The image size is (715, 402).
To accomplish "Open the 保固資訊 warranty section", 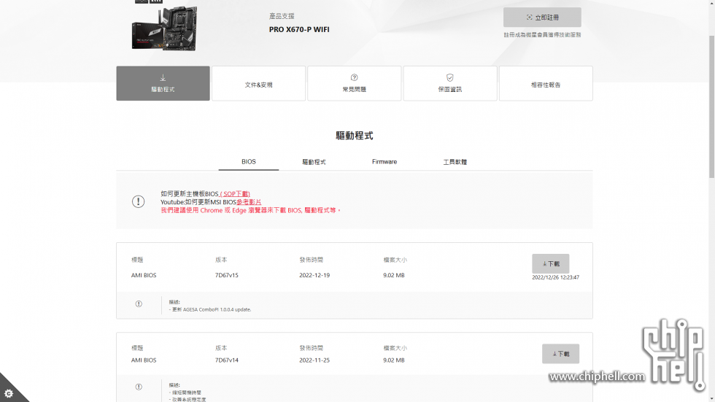I will click(450, 83).
